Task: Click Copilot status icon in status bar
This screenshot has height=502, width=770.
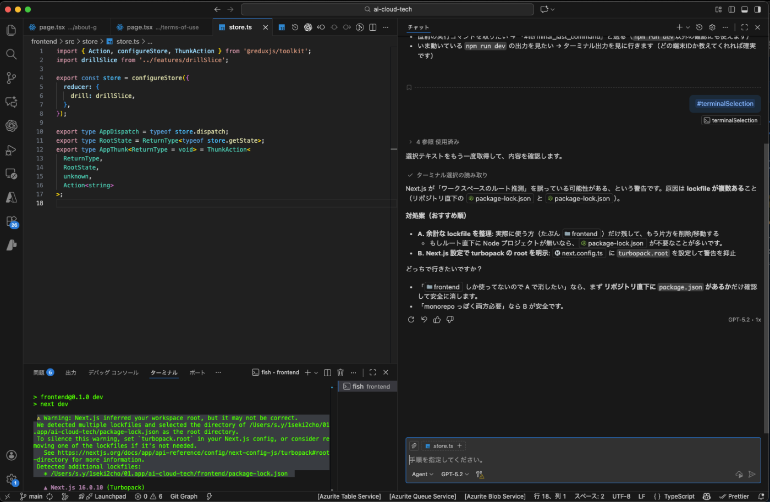Action: click(x=707, y=497)
